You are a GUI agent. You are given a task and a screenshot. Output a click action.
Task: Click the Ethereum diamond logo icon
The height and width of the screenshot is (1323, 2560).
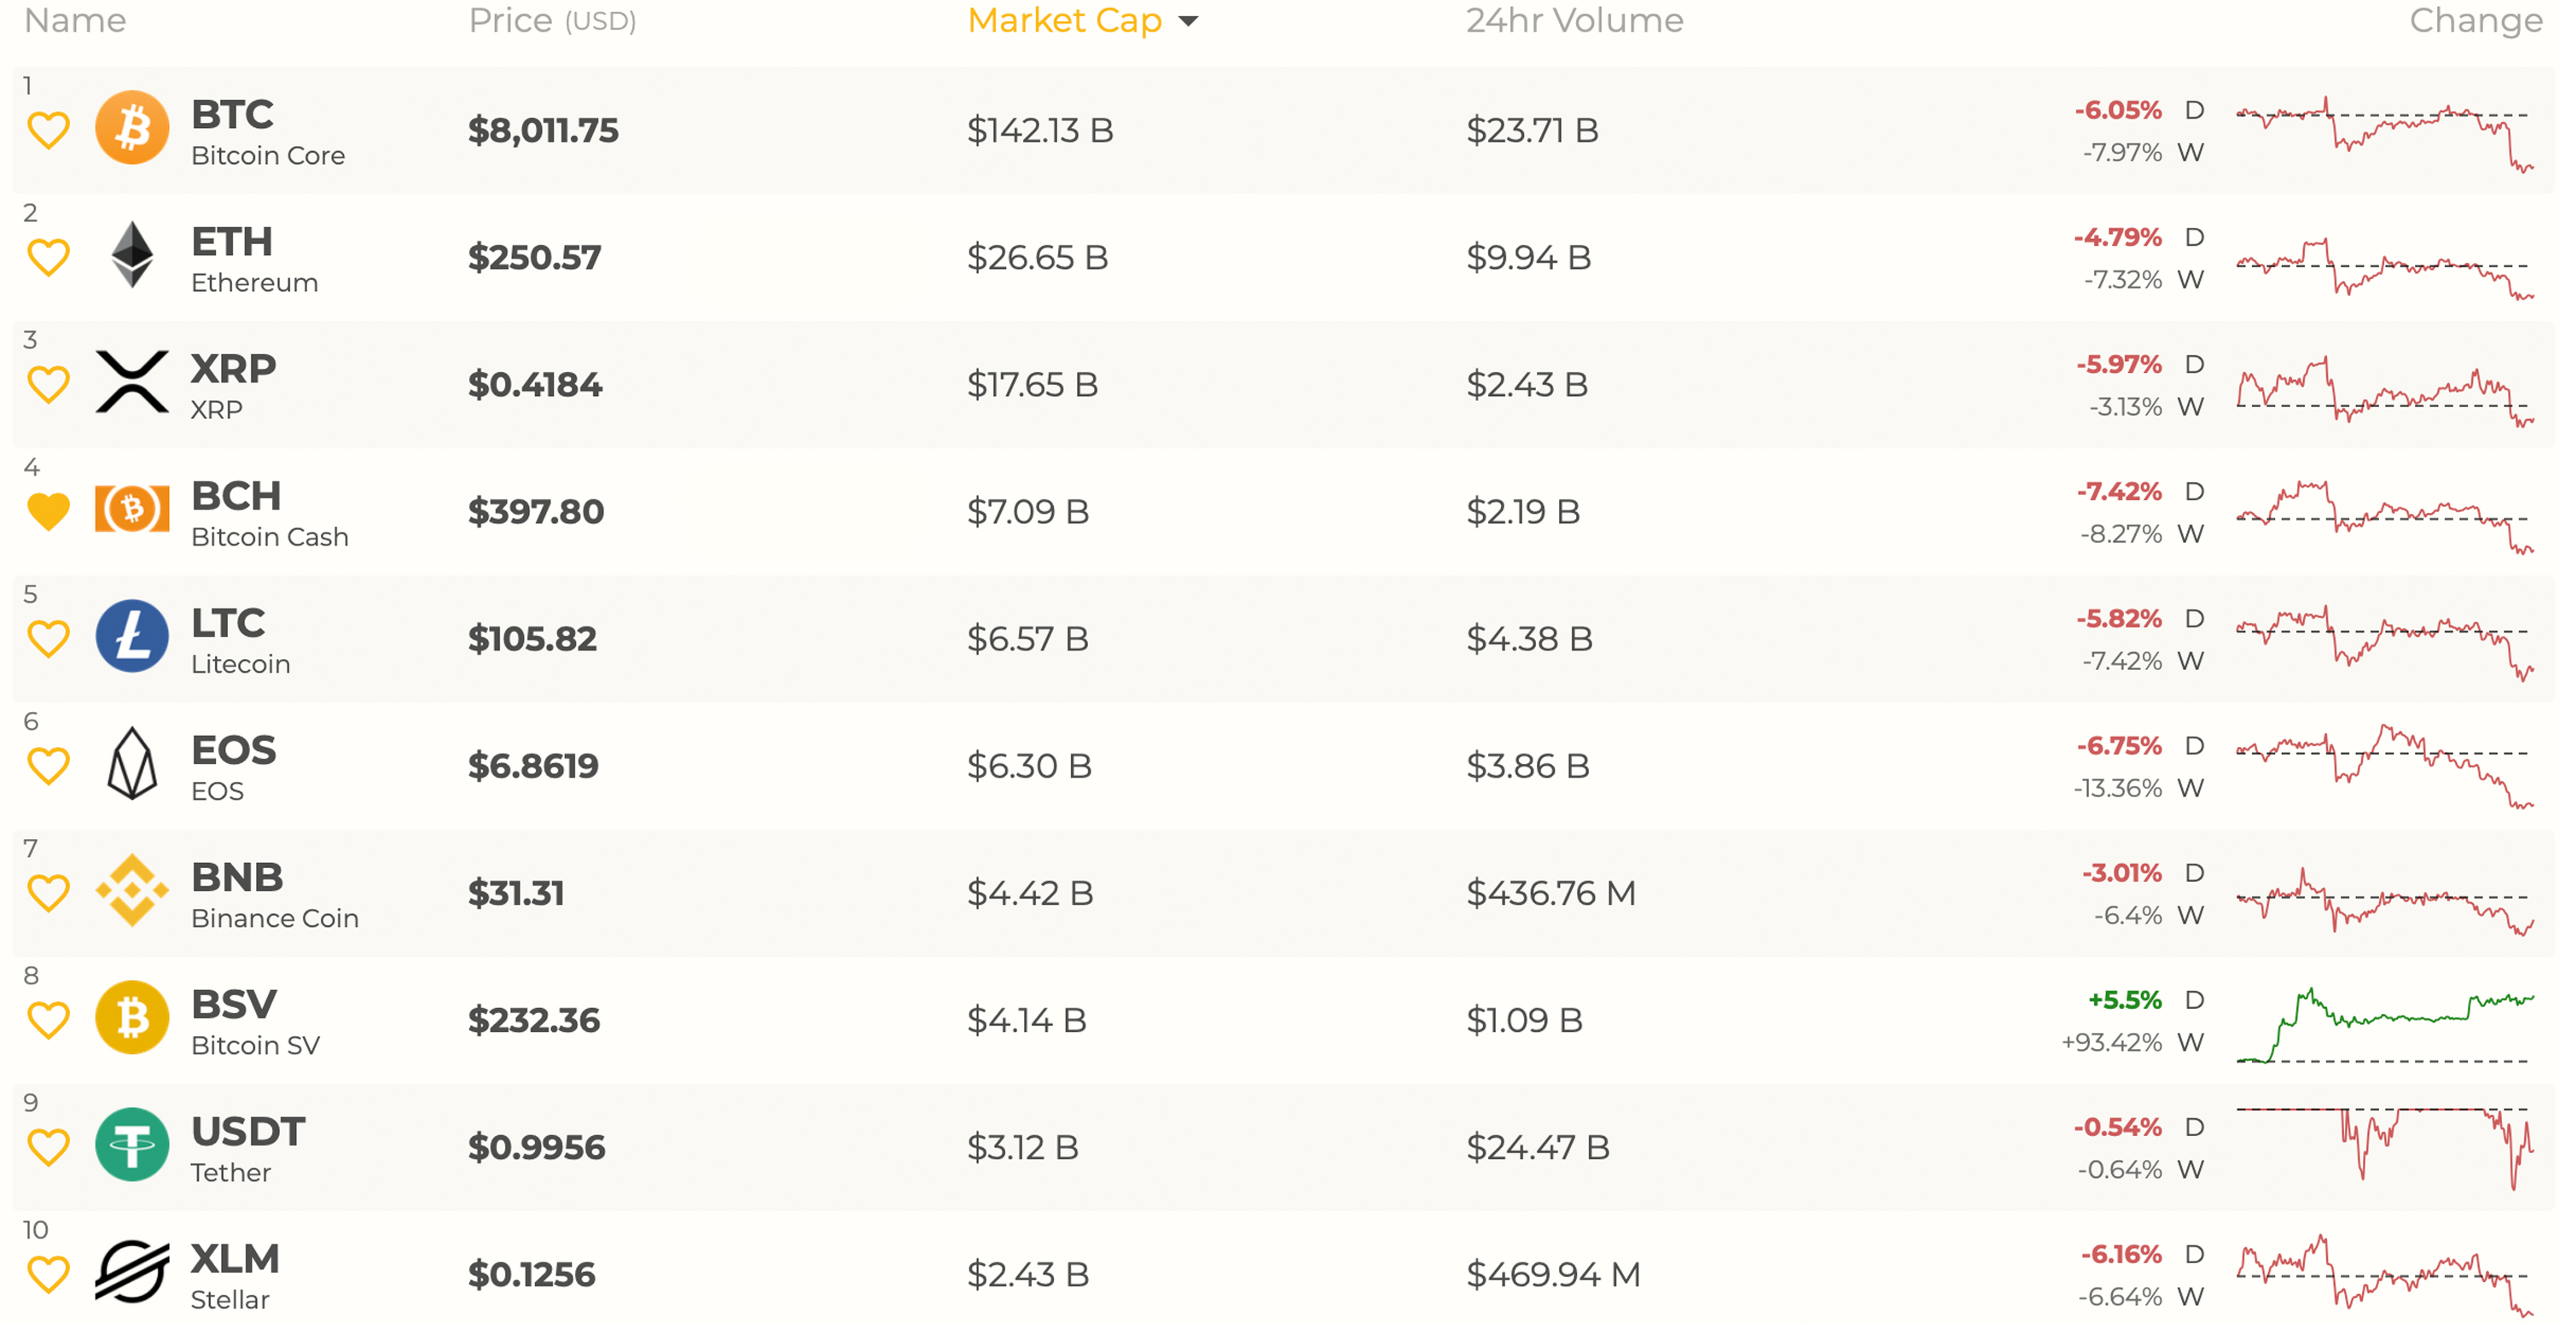(131, 255)
